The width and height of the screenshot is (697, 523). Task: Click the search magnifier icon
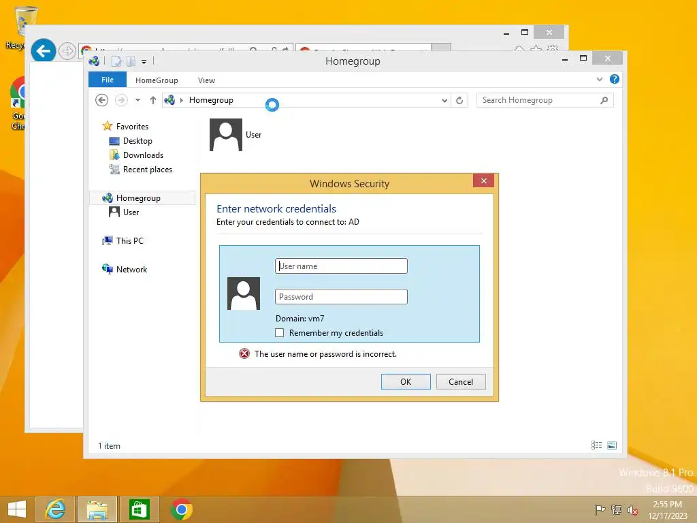[604, 100]
